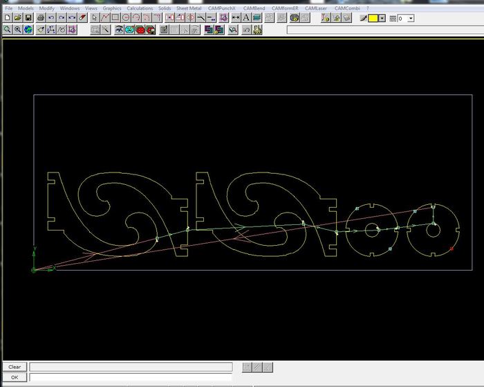Screen dimensions: 484x387
Task: Select the rectangle drawing tool
Action: point(115,18)
